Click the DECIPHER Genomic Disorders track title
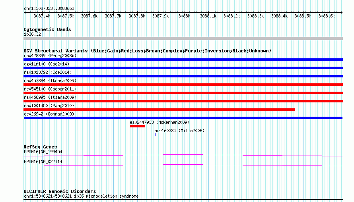Screen dimensions: 354x202 [x=60, y=191]
